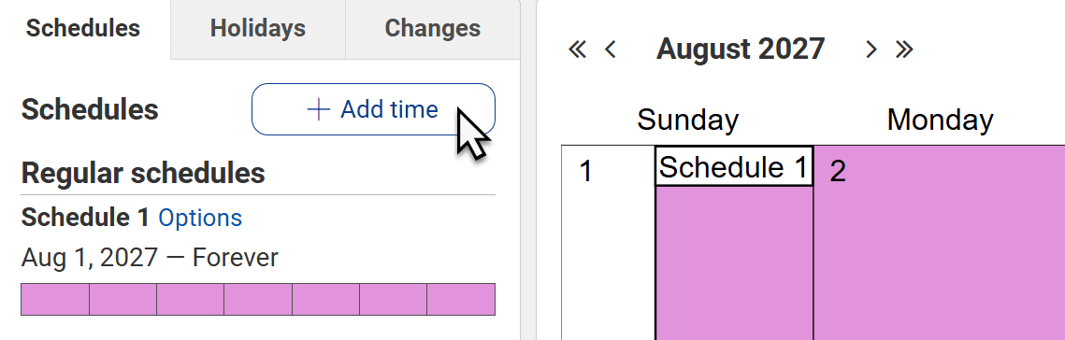Click the Sunday pink schedule block below the label
This screenshot has width=1065, height=340.
click(734, 262)
